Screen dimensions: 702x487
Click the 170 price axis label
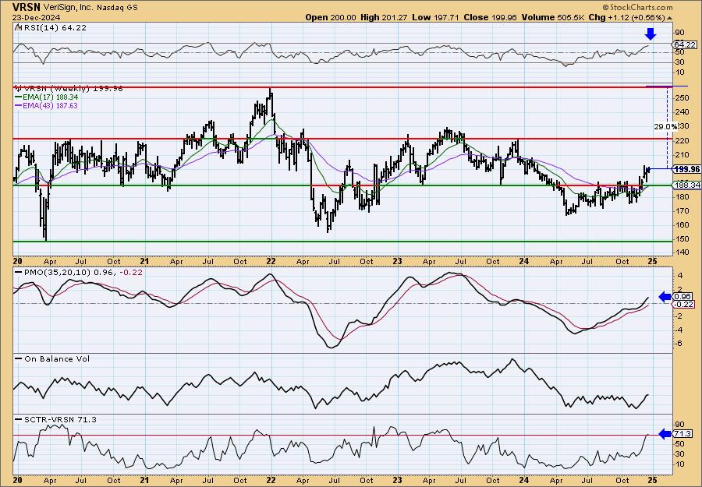click(x=682, y=210)
